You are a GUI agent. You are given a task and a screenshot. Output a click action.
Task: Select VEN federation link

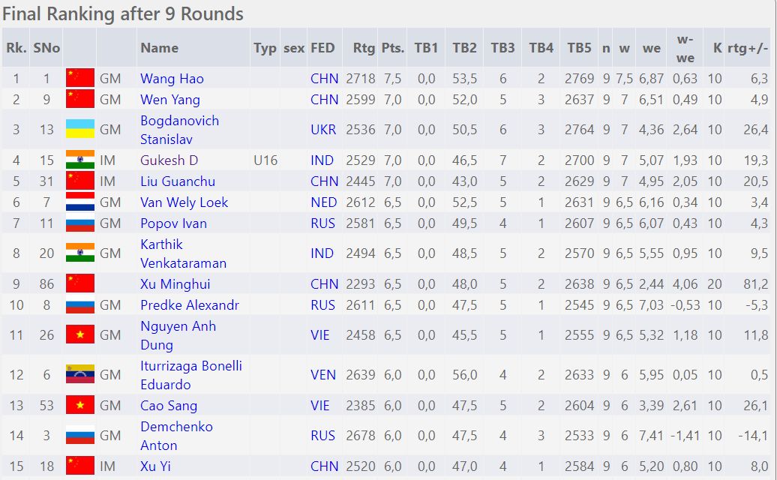point(323,374)
